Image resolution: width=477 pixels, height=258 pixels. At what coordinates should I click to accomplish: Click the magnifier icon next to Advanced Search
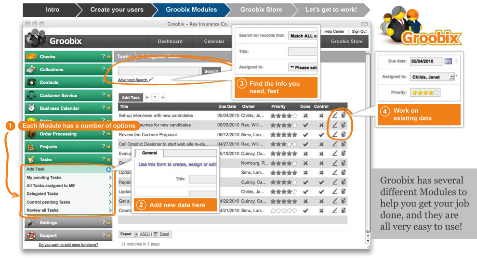(x=151, y=79)
